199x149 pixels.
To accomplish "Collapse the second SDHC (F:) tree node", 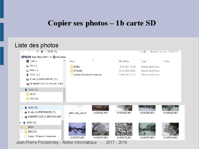I will point(21,123).
